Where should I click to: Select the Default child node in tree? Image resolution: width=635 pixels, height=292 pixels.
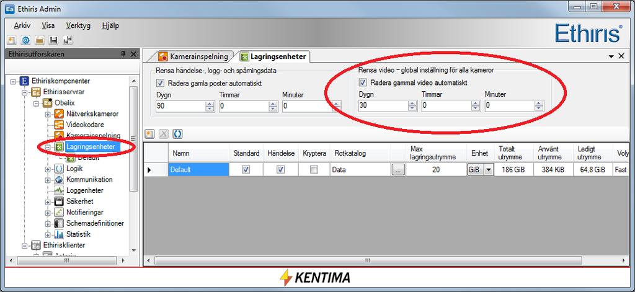click(88, 157)
